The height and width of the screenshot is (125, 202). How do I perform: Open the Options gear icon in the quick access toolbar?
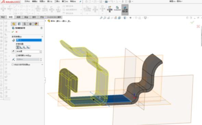(x=130, y=2)
